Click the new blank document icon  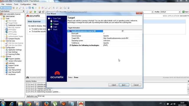(x=27, y=12)
